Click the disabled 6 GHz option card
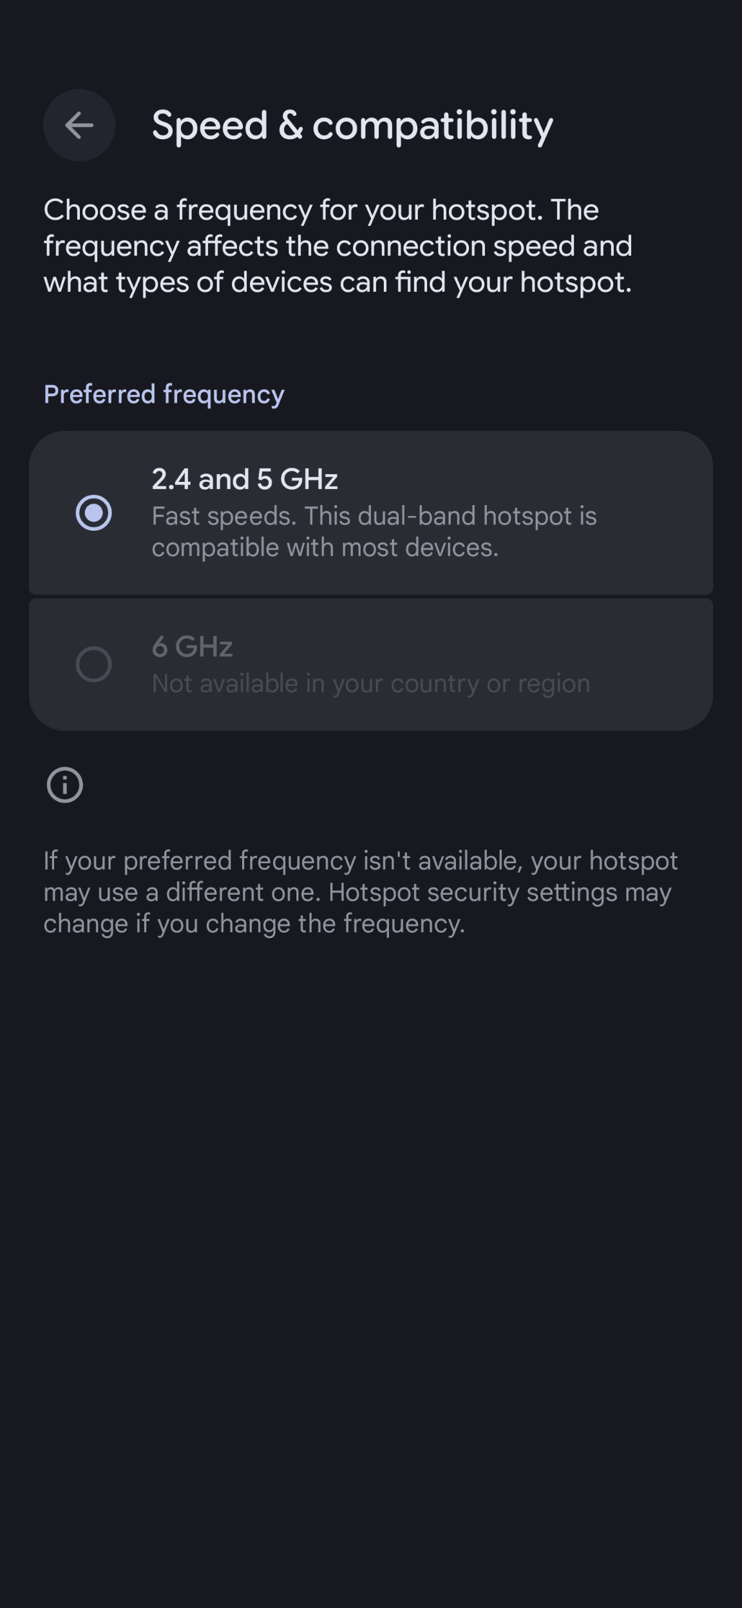Viewport: 742px width, 1608px height. [x=371, y=663]
